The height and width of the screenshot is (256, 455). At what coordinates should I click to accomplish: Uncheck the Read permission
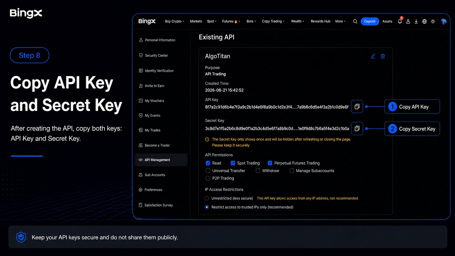pos(208,163)
